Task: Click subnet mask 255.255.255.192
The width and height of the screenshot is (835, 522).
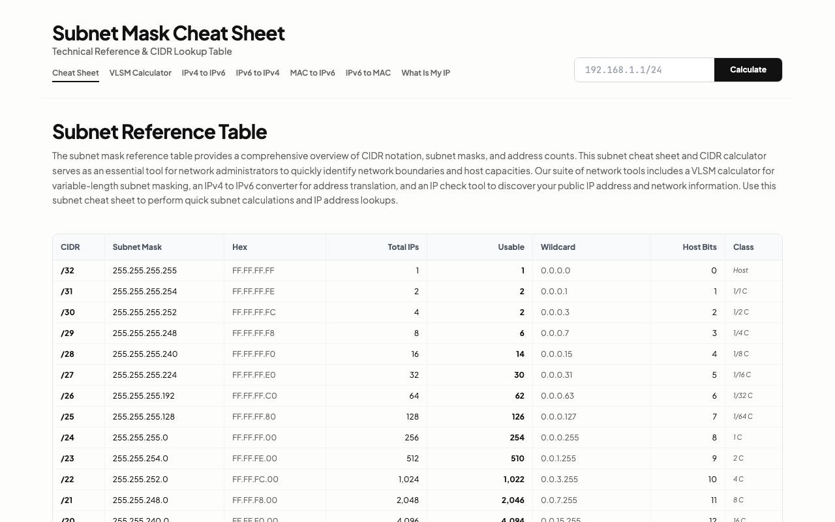Action: click(x=144, y=396)
